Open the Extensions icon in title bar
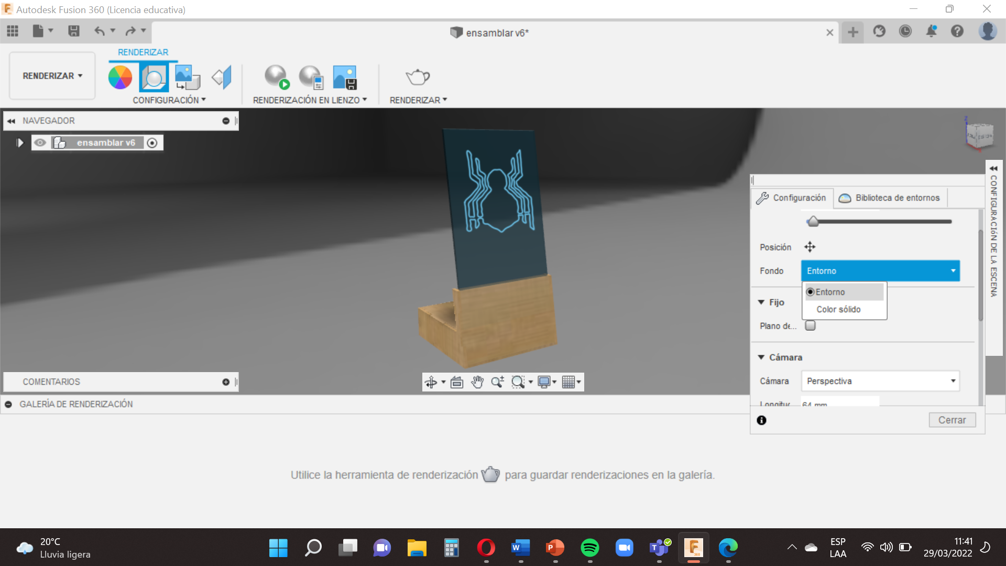 (879, 31)
